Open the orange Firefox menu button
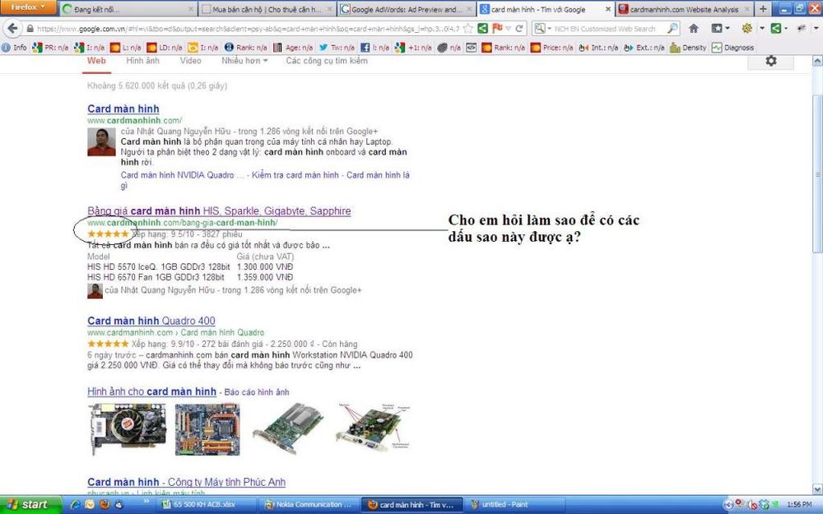Screen dimensions: 823x514 pos(28,7)
